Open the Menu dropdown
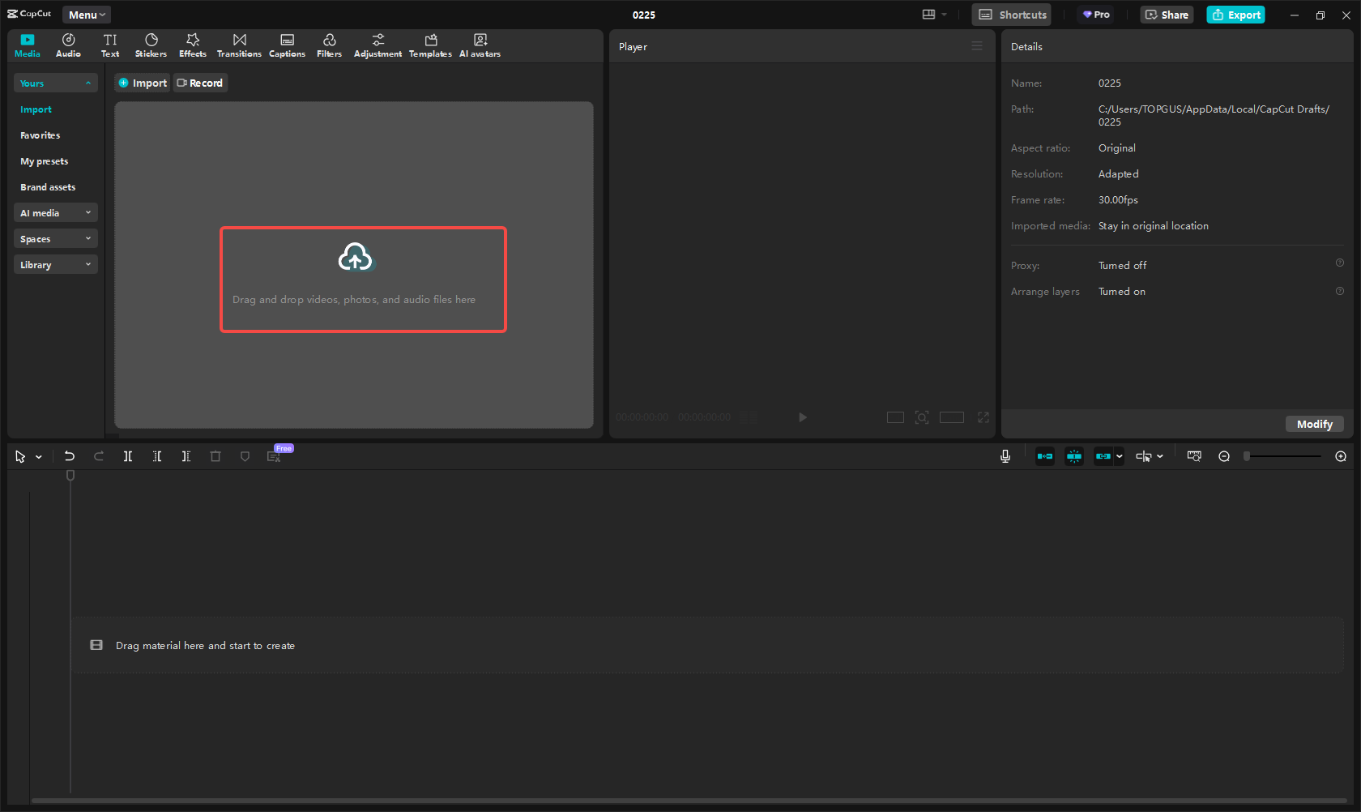 [86, 14]
